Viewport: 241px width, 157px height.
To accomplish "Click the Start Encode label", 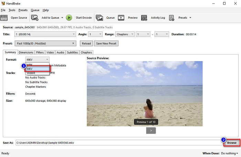I will point(84,18).
